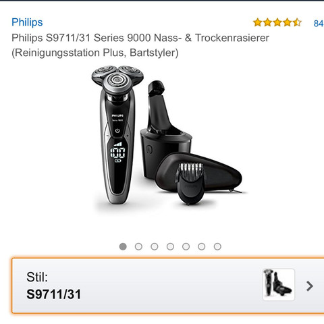Select the fourth image carousel dot

[x=170, y=246]
